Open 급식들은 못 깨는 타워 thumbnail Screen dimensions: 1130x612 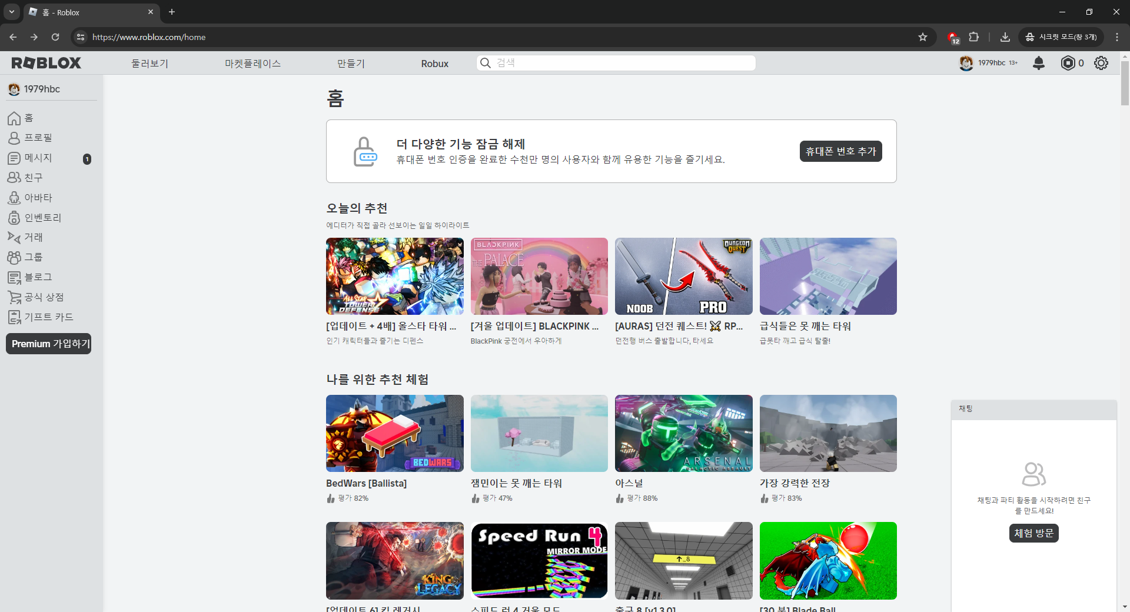click(x=828, y=276)
